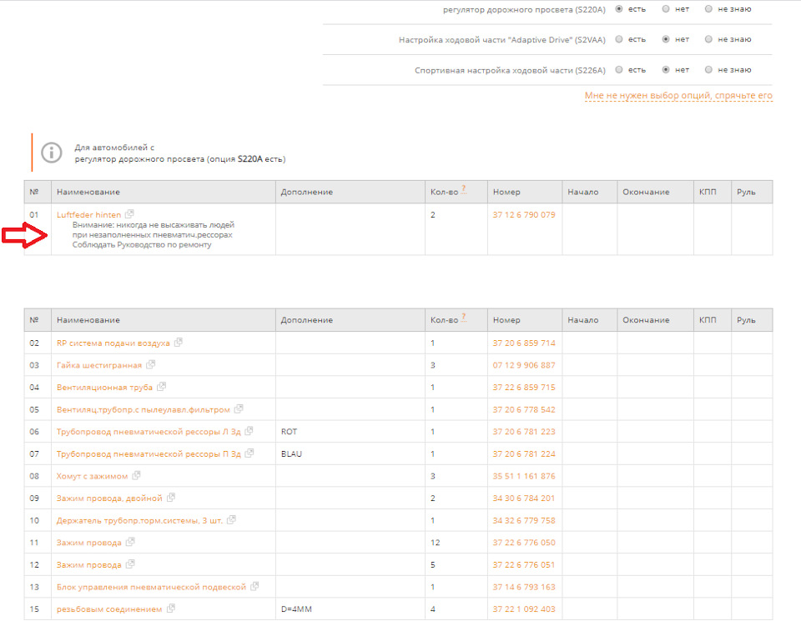Click popup icon beside Хомут с зажимом
This screenshot has width=801, height=621.
[136, 476]
